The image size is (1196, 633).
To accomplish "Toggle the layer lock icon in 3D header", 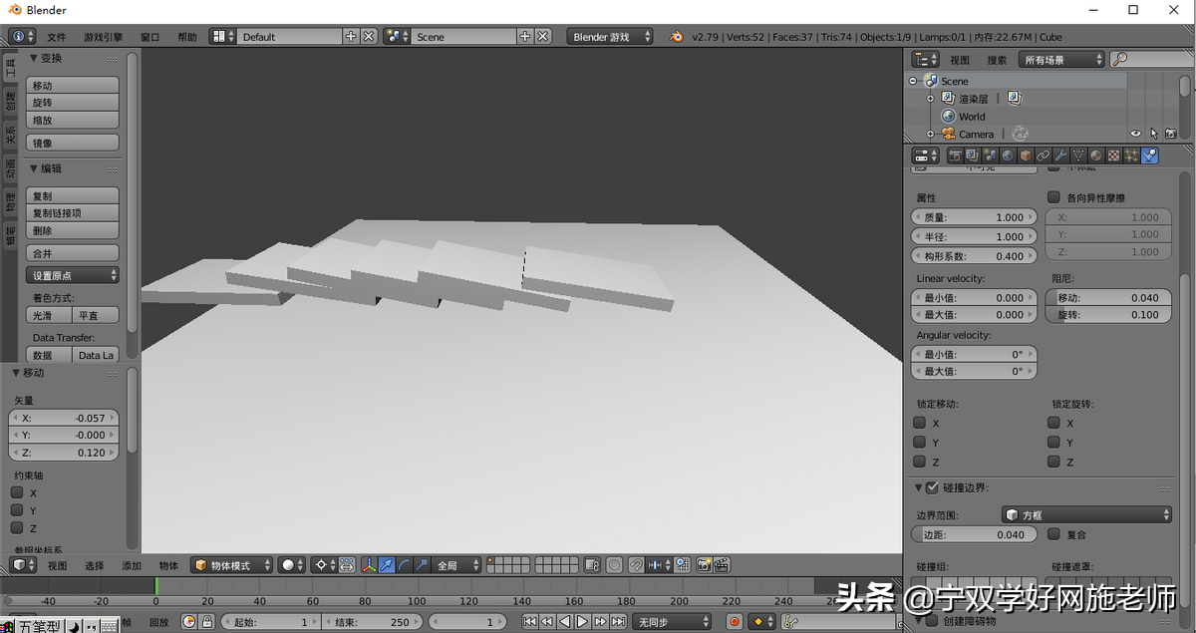I will click(x=591, y=565).
